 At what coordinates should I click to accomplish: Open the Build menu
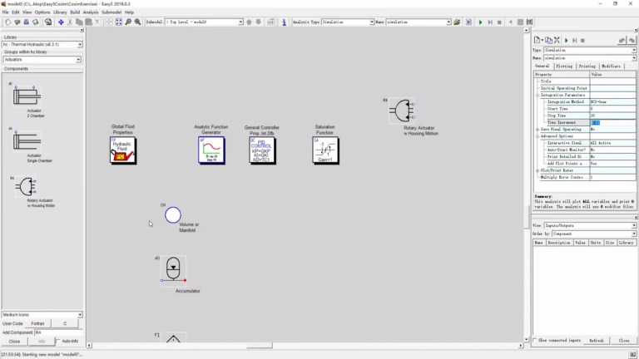pos(75,12)
